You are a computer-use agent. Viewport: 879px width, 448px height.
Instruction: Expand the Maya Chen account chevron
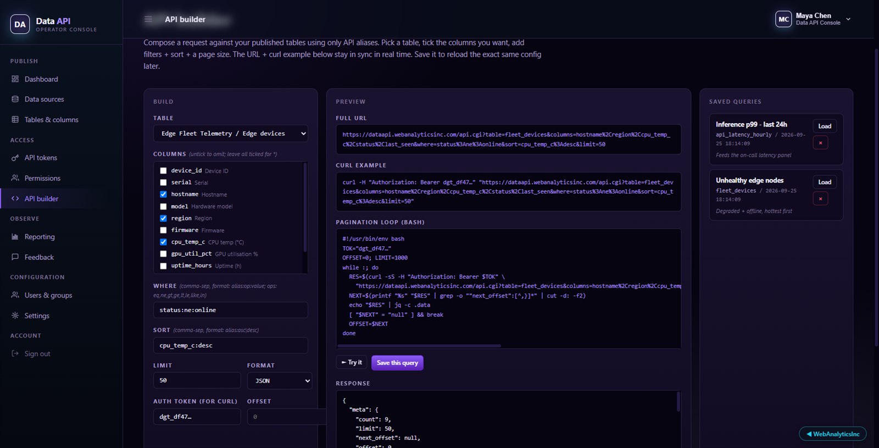[848, 19]
